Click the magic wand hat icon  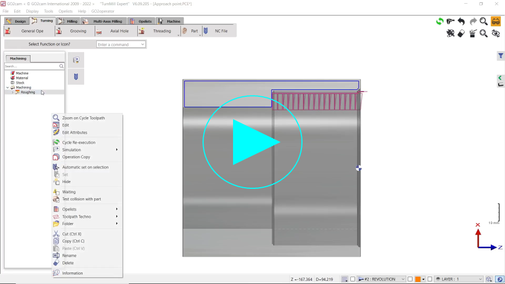pos(473,34)
